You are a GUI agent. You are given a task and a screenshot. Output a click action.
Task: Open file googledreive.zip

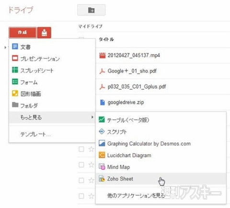(126, 102)
